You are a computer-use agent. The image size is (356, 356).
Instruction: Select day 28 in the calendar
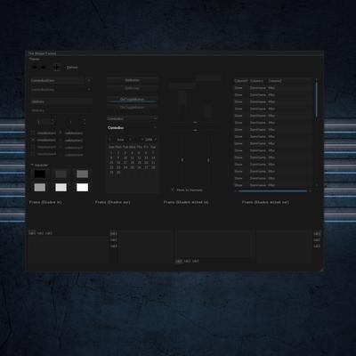[153, 167]
